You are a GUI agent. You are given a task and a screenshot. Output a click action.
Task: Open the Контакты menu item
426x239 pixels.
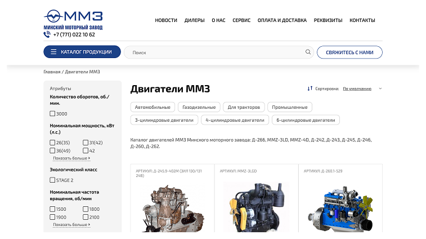point(362,20)
